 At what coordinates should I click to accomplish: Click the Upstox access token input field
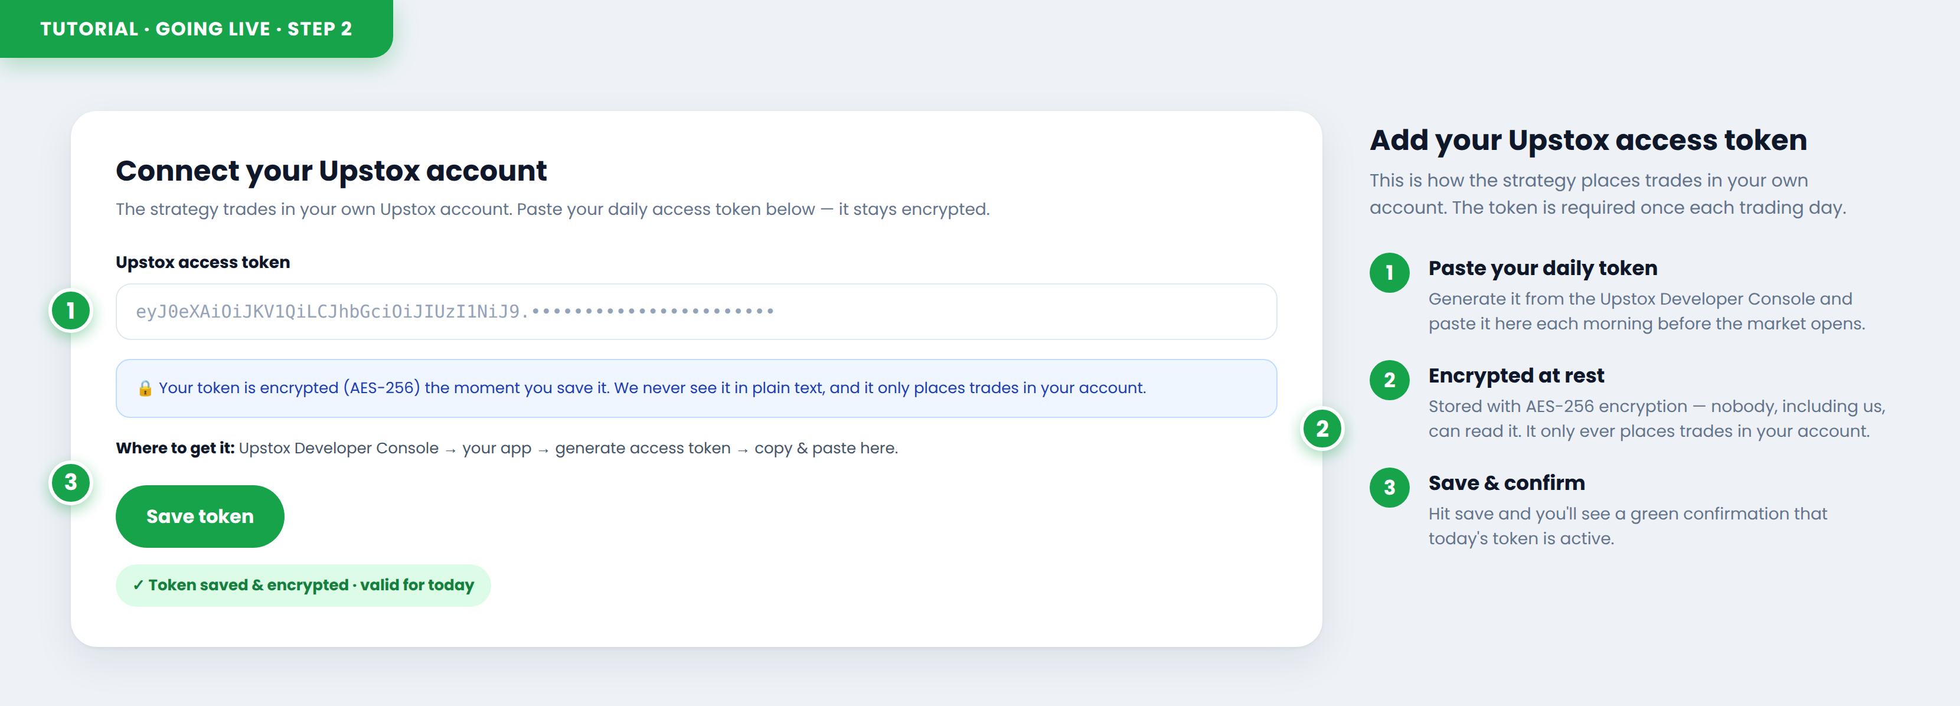tap(695, 311)
